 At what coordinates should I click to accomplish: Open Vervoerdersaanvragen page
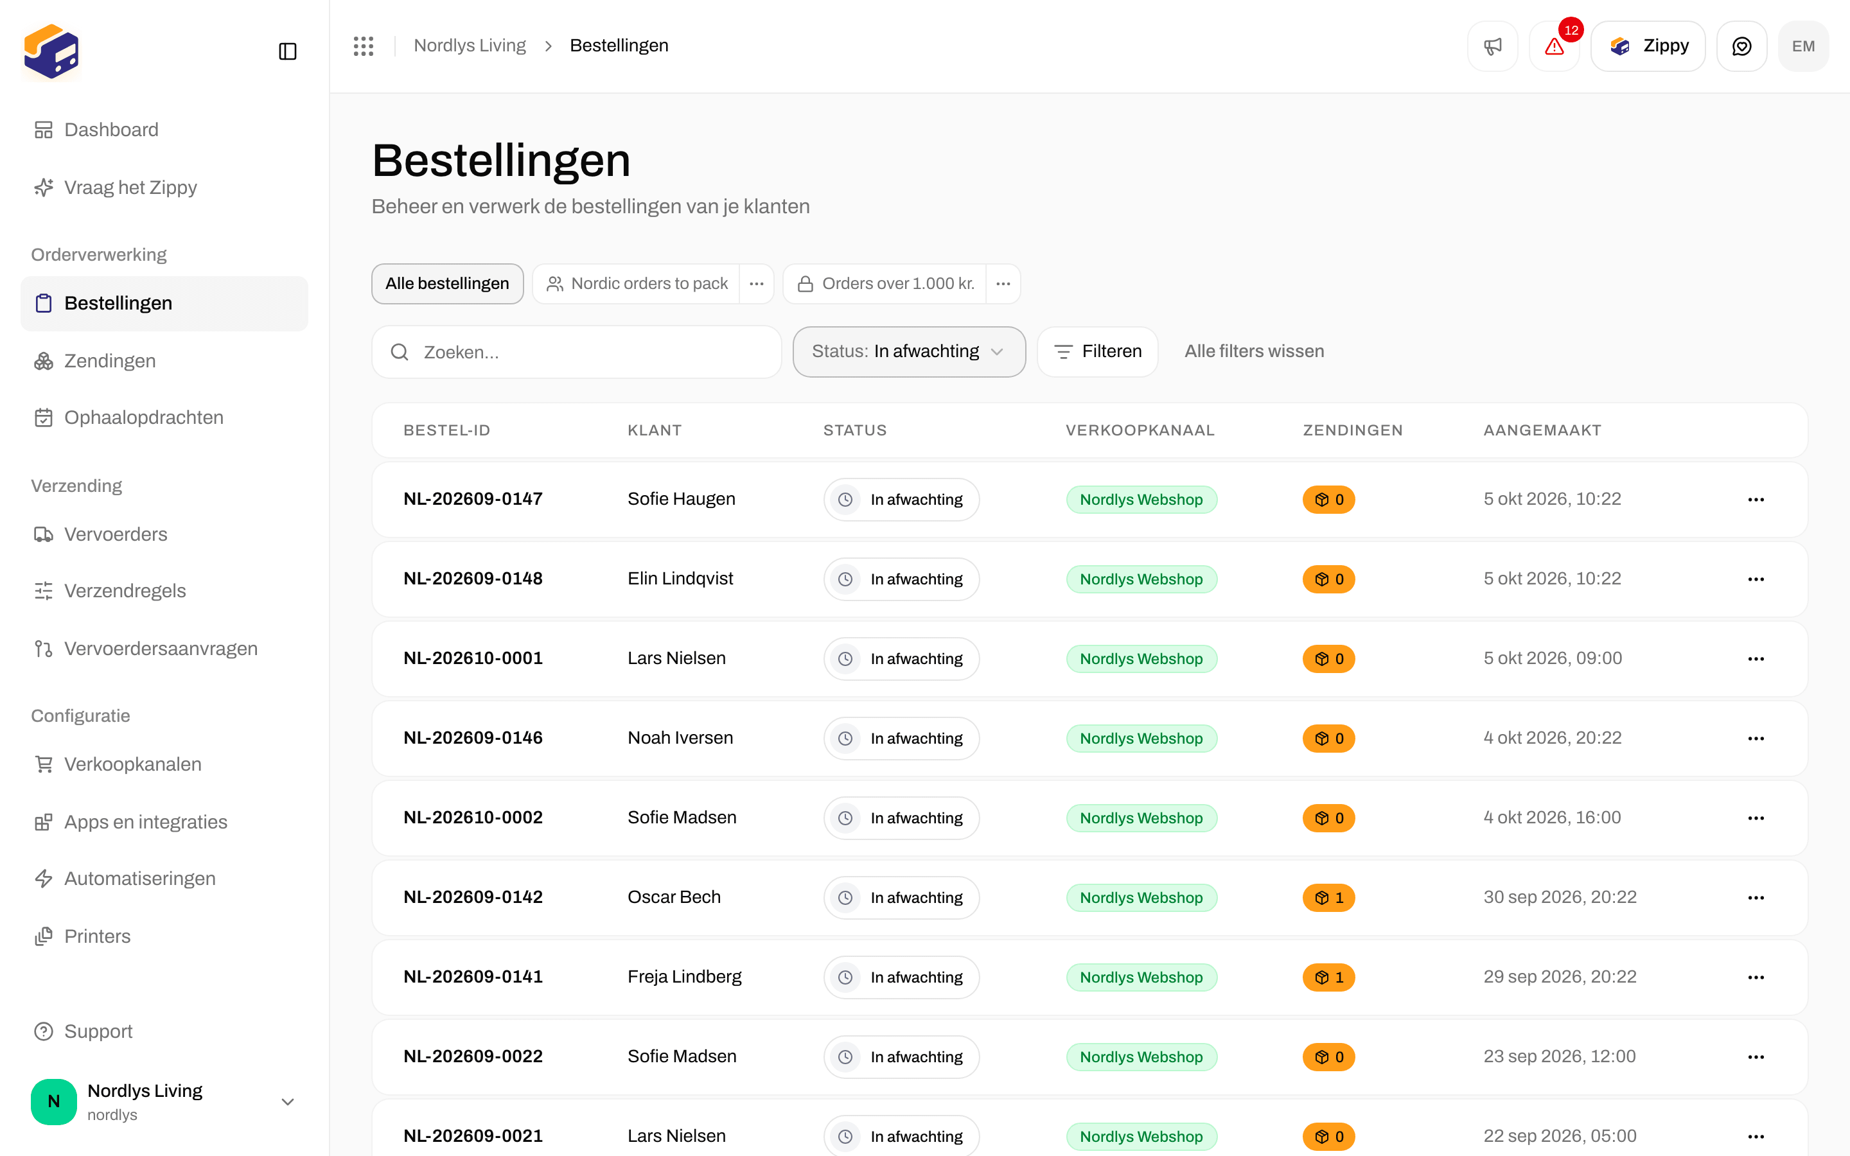[x=164, y=649]
